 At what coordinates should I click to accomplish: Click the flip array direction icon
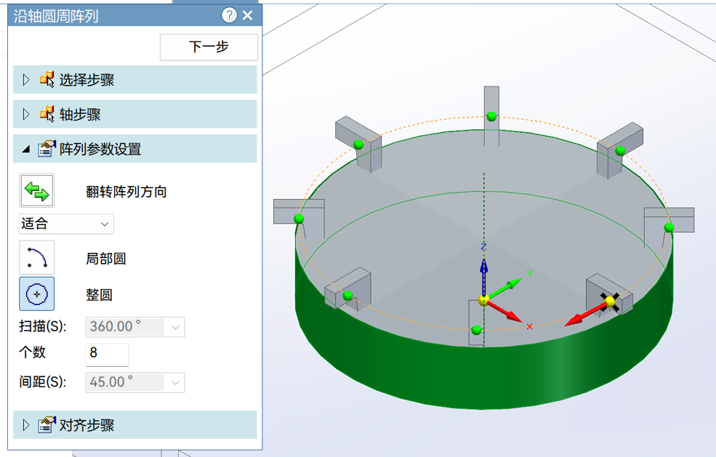click(36, 191)
